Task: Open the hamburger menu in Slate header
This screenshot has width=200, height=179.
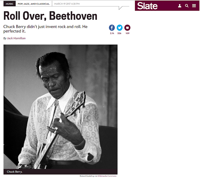Action: tap(194, 6)
